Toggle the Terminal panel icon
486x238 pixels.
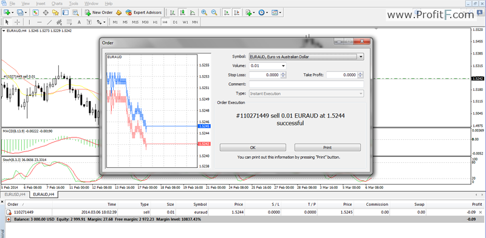(66, 13)
